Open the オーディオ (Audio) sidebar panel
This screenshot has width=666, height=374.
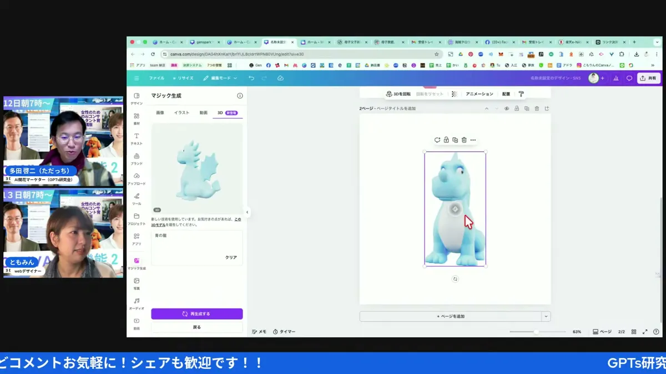tap(137, 304)
